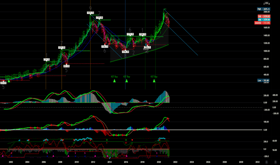Click the 2028 label on time axis

[x=225, y=162]
